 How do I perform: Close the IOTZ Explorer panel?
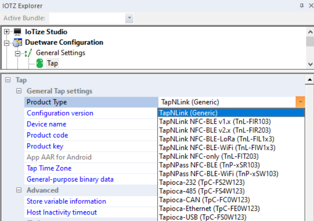pos(311,6)
